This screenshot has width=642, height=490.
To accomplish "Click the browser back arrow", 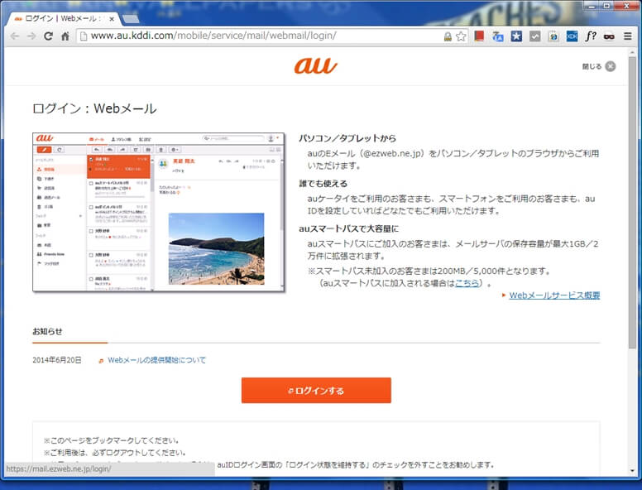I will pos(14,36).
